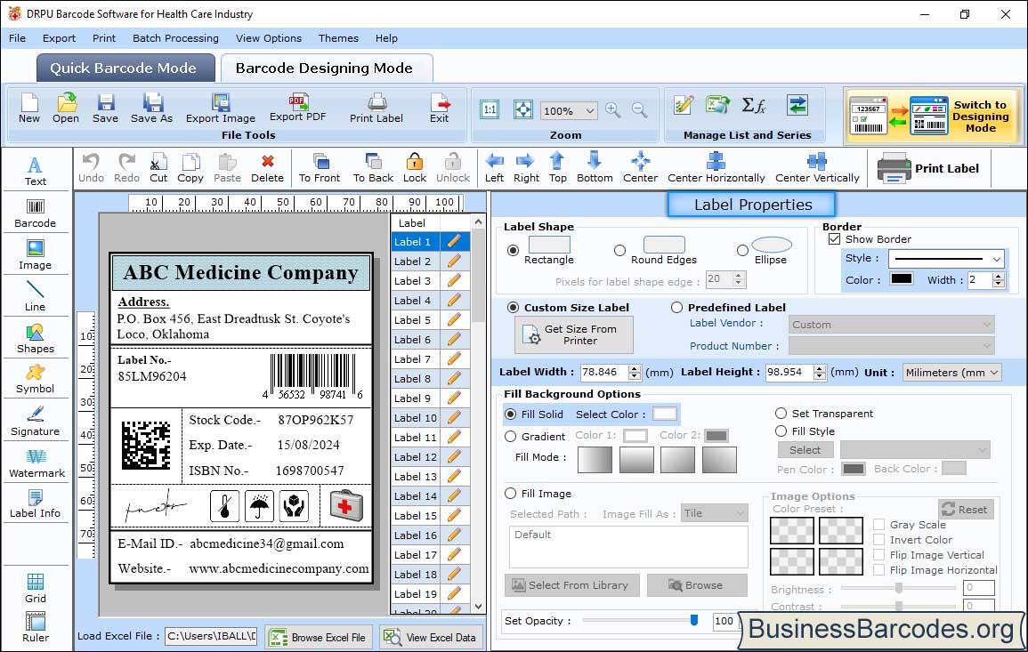Pick the Line drawing tool
1028x652 pixels.
point(36,297)
